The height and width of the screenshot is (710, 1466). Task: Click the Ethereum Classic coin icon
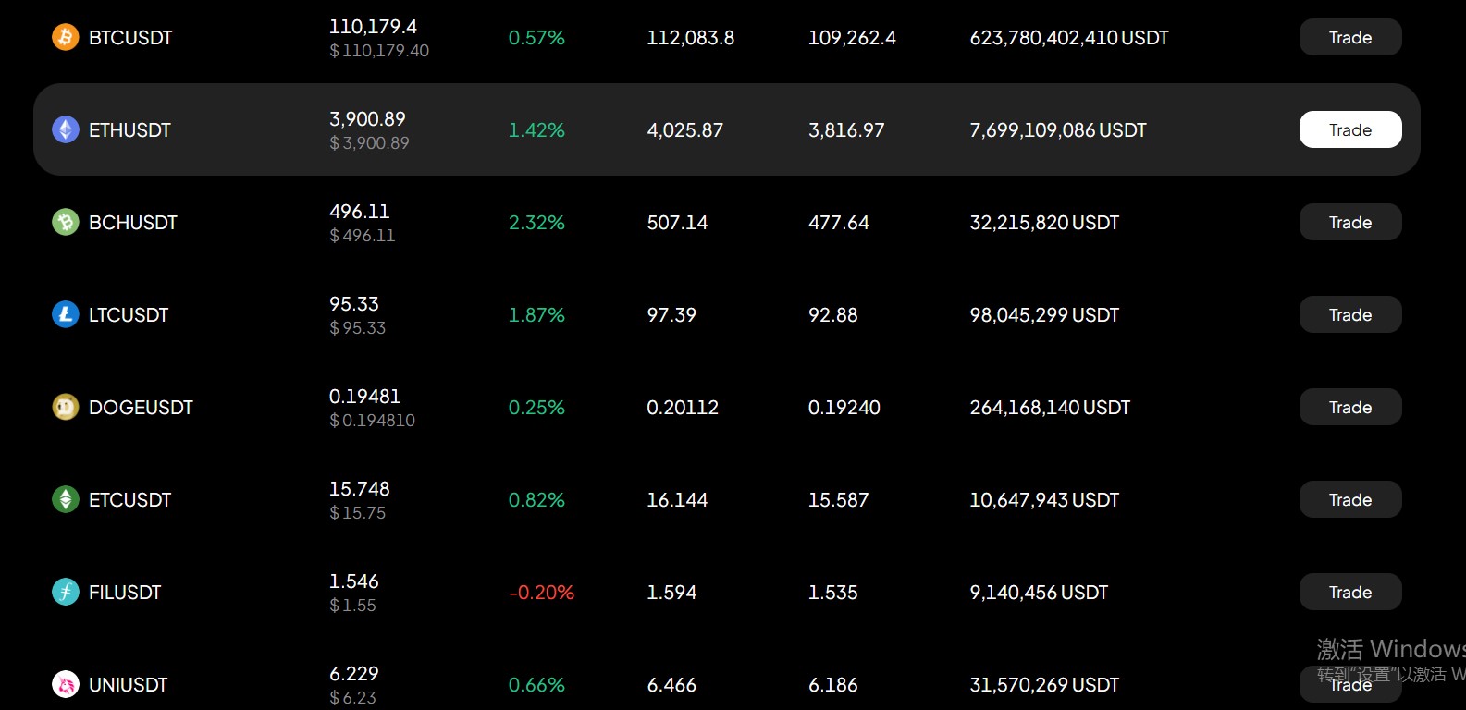(65, 499)
